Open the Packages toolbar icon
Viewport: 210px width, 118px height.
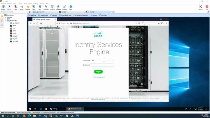[58, 7]
